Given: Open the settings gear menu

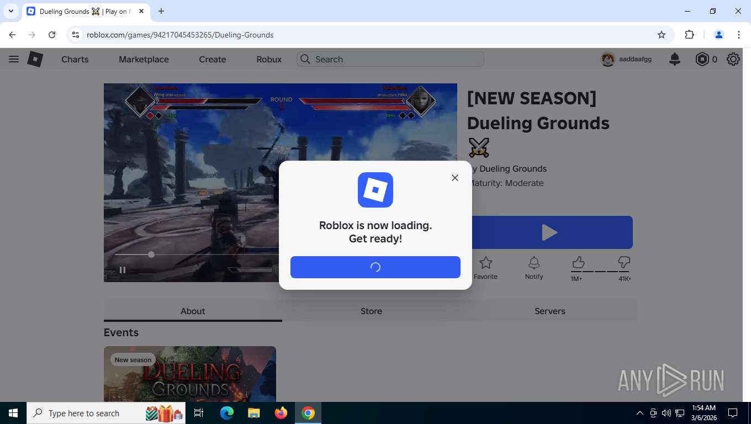Looking at the screenshot, I should (733, 59).
